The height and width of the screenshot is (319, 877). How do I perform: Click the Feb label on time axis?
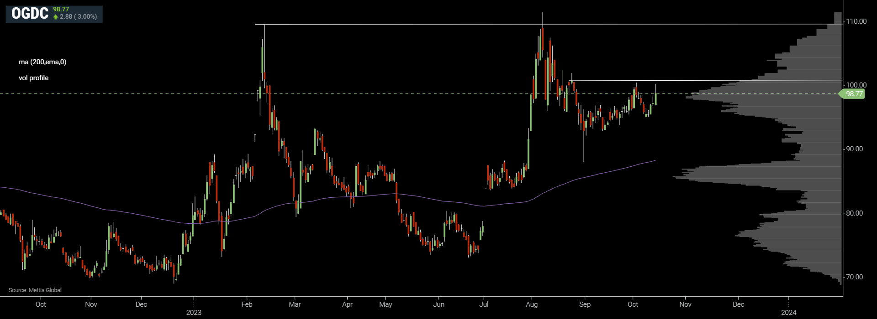coord(247,304)
